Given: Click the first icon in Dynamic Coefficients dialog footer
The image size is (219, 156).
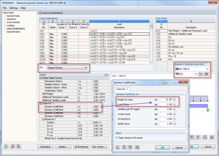Looking at the screenshot, I should pyautogui.click(x=118, y=147).
